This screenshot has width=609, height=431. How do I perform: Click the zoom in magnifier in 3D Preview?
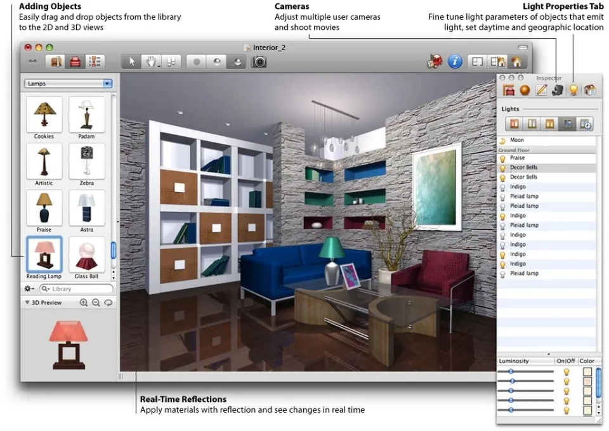pos(84,302)
